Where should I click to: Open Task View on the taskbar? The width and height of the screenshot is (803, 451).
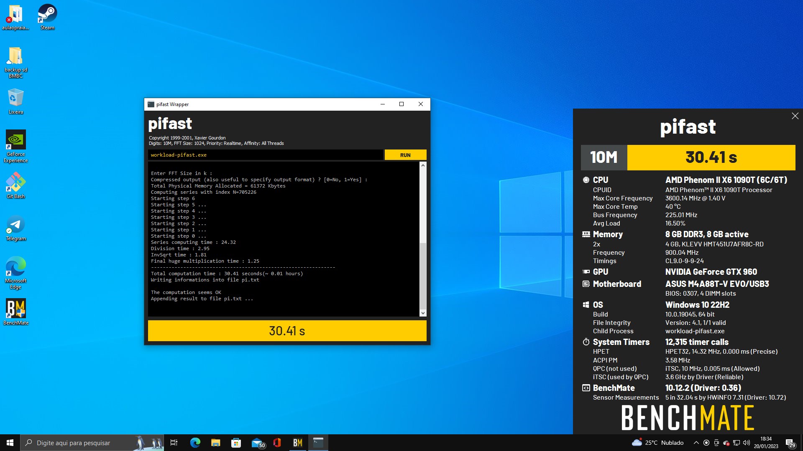click(x=174, y=443)
